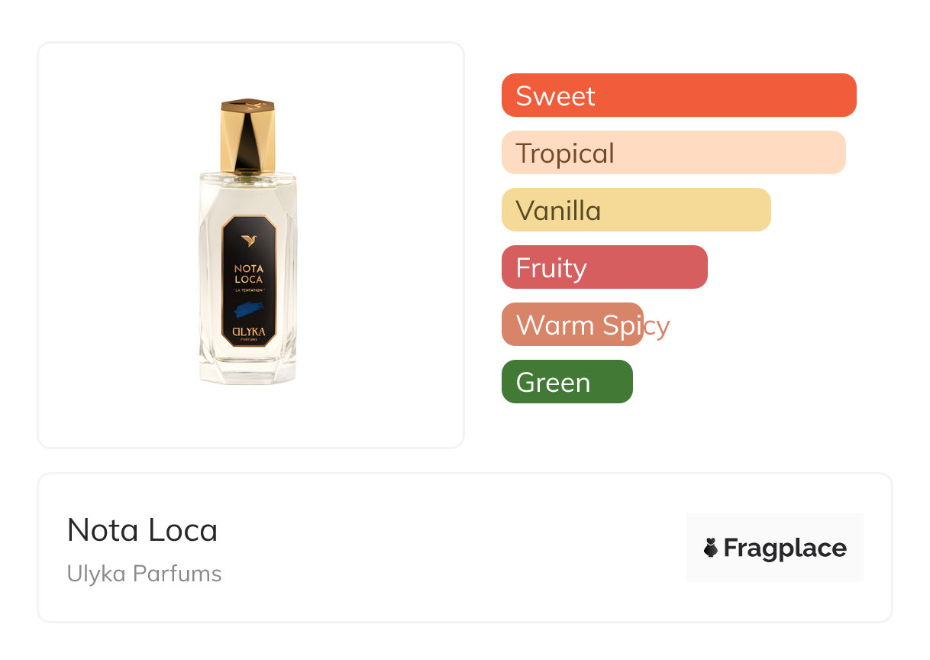
Task: Click the Fragplace perfume bottle icon
Action: 711,548
